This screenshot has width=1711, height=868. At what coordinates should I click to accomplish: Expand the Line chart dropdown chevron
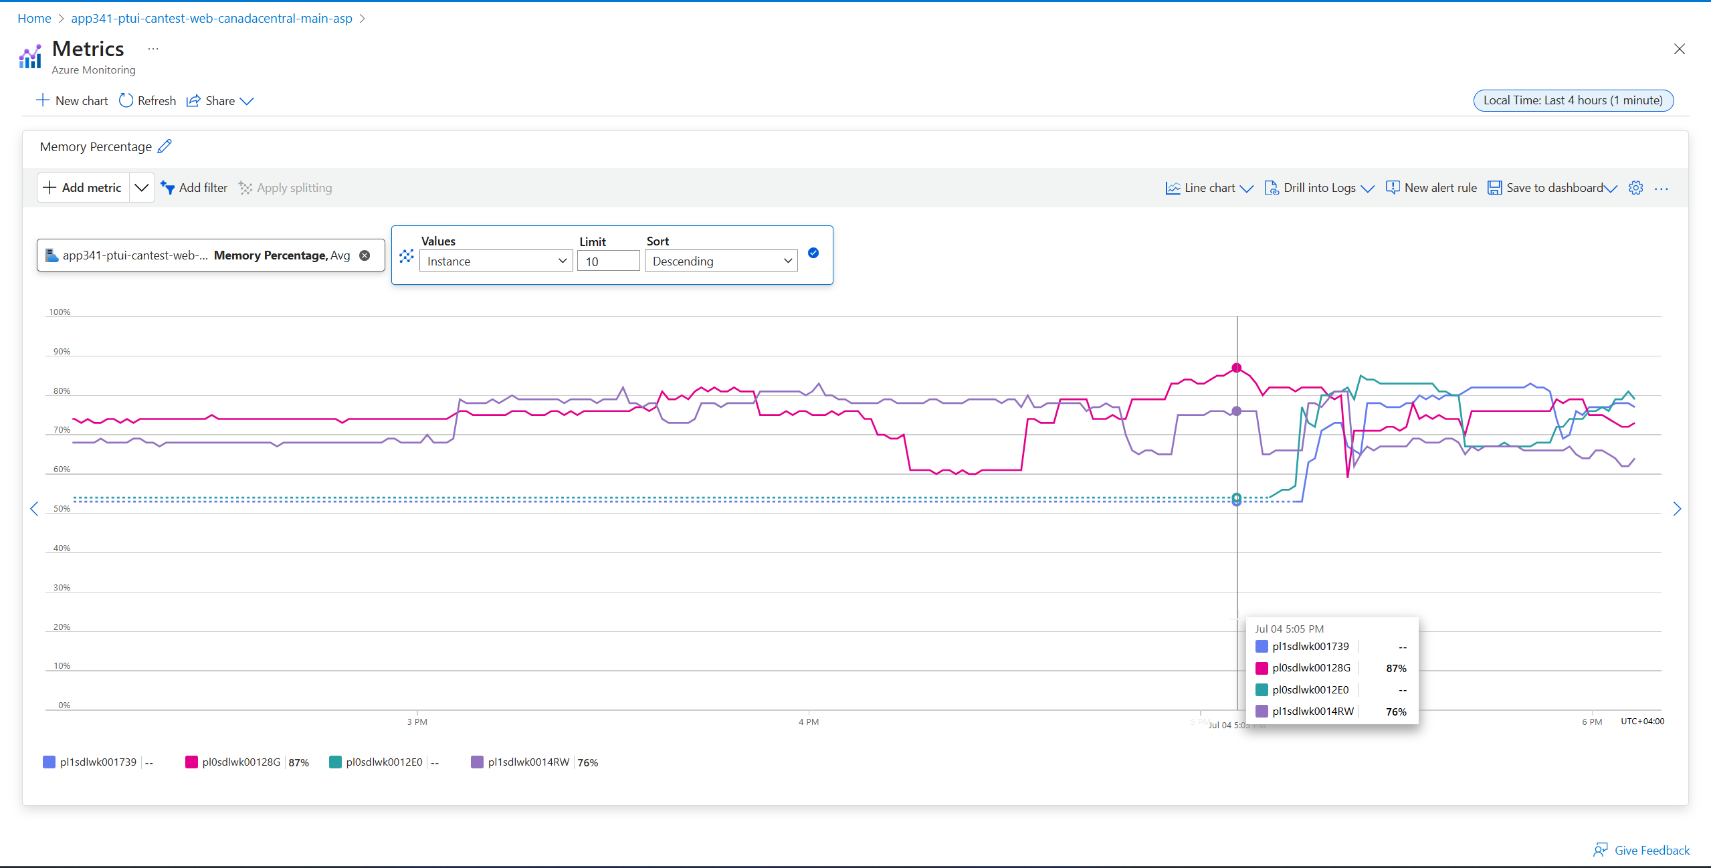point(1246,189)
